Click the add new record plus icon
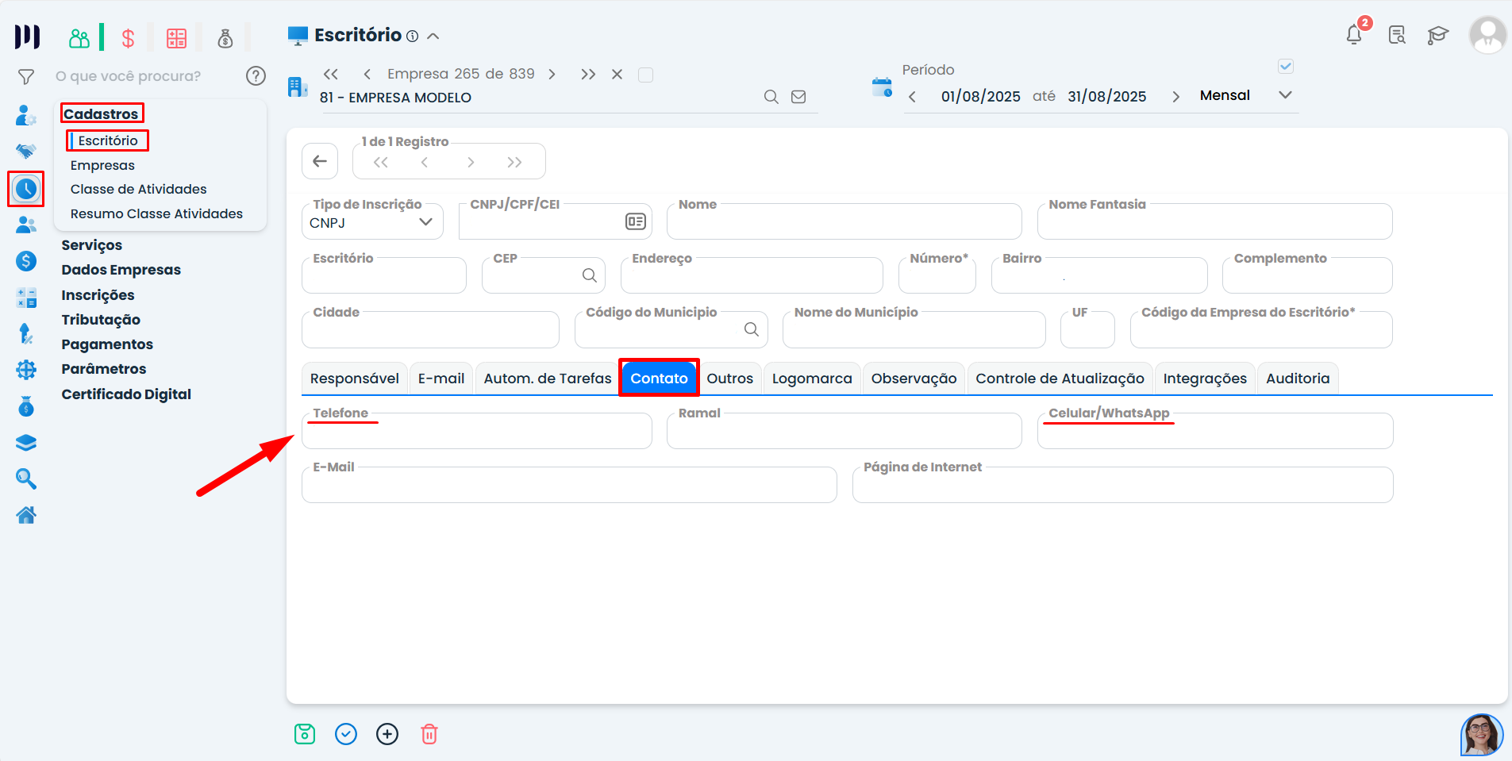 click(x=387, y=734)
